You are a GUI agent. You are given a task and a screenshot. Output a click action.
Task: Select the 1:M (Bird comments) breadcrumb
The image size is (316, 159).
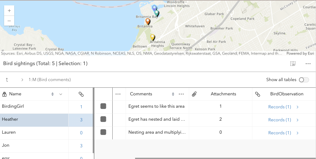[49, 80]
